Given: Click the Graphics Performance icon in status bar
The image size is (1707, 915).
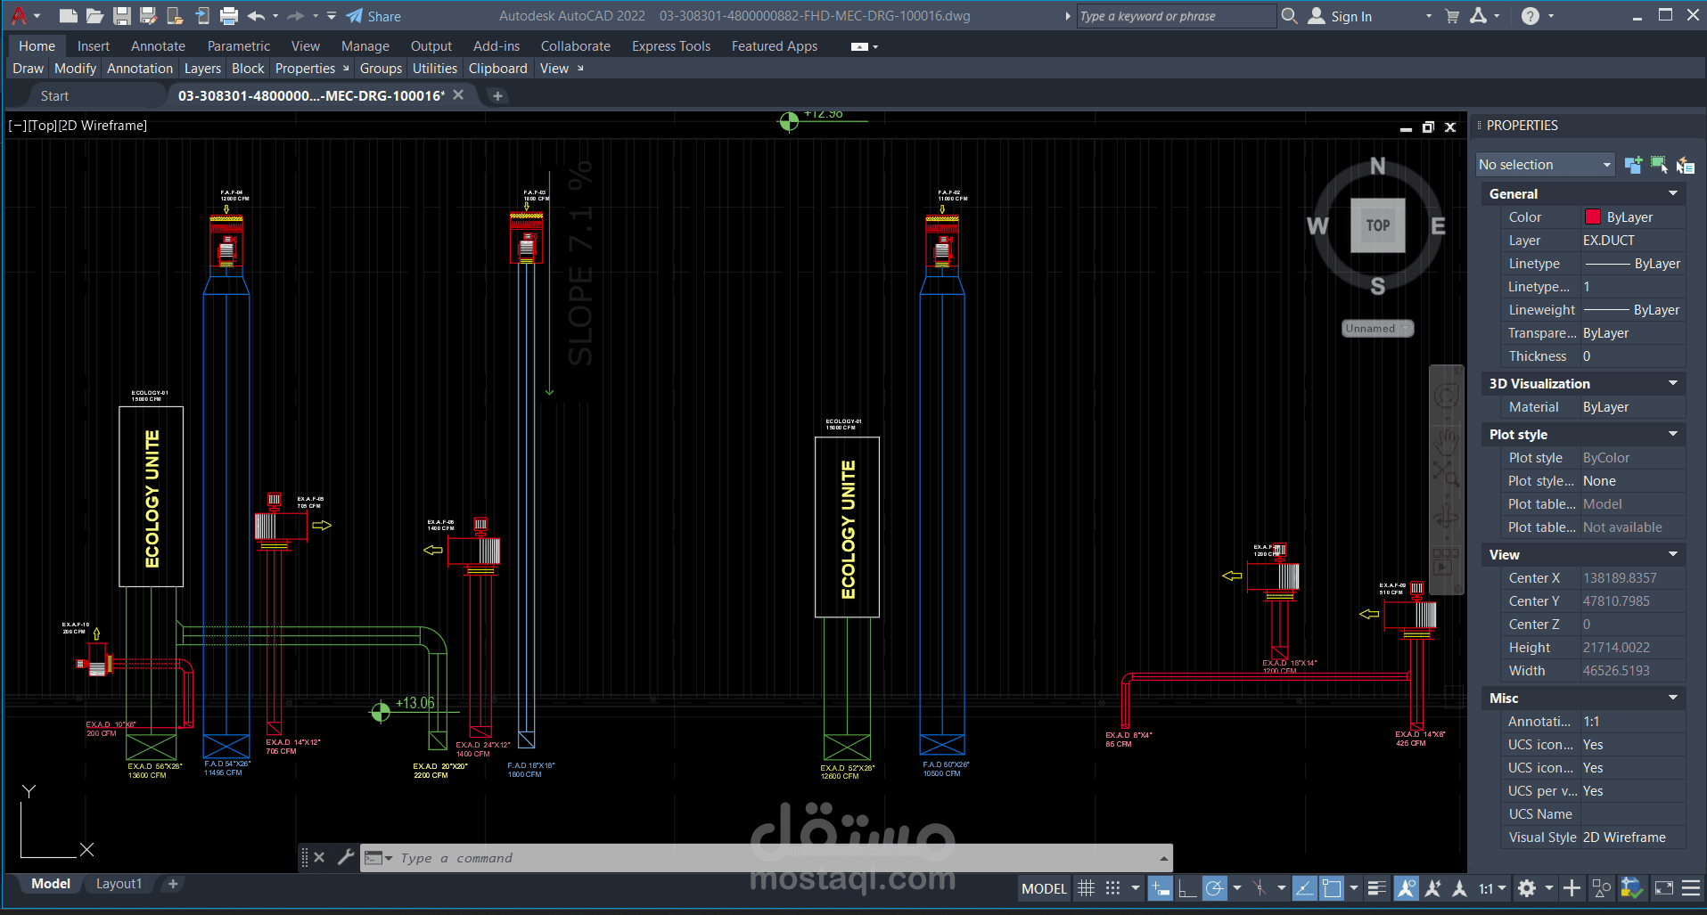Looking at the screenshot, I should 1632,888.
